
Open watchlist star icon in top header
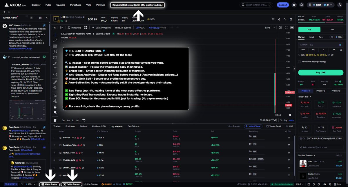pyautogui.click(x=294, y=5)
